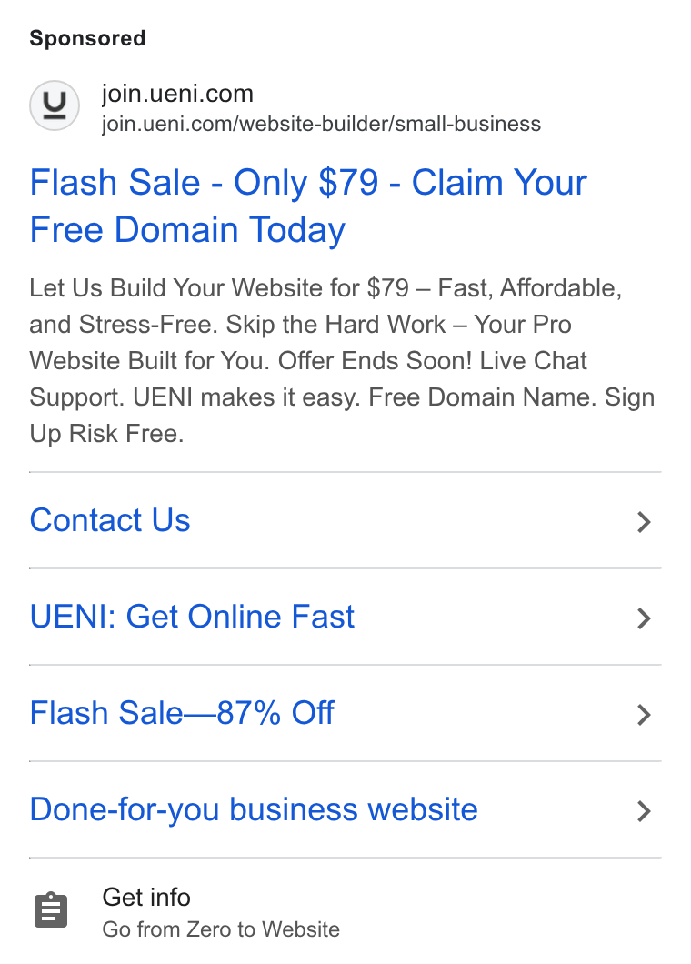Screen dimensions: 691x964
Task: Open the Contact Us sitelink
Action: [x=345, y=521]
